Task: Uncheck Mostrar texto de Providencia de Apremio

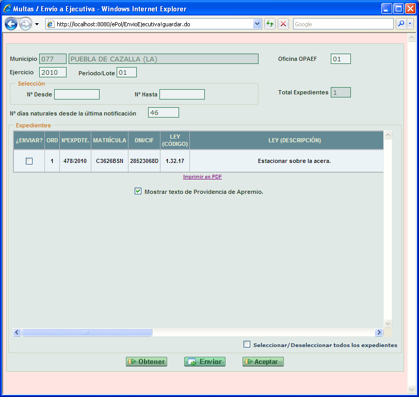Action: (x=138, y=191)
